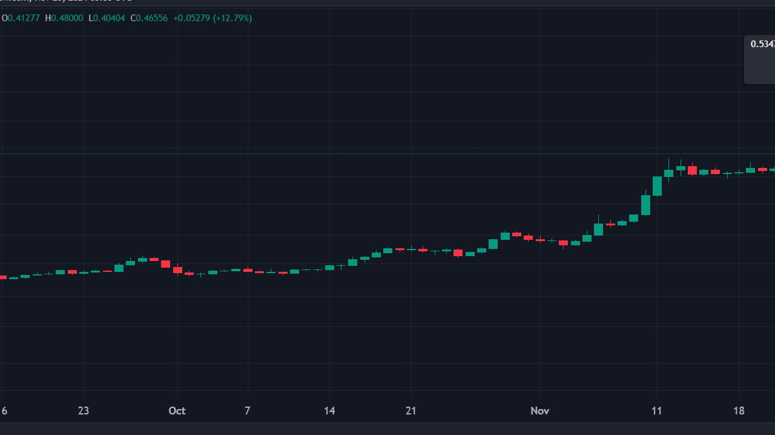Click the price change +0.05279 (+12.79%)
775x435 pixels.
tap(213, 18)
